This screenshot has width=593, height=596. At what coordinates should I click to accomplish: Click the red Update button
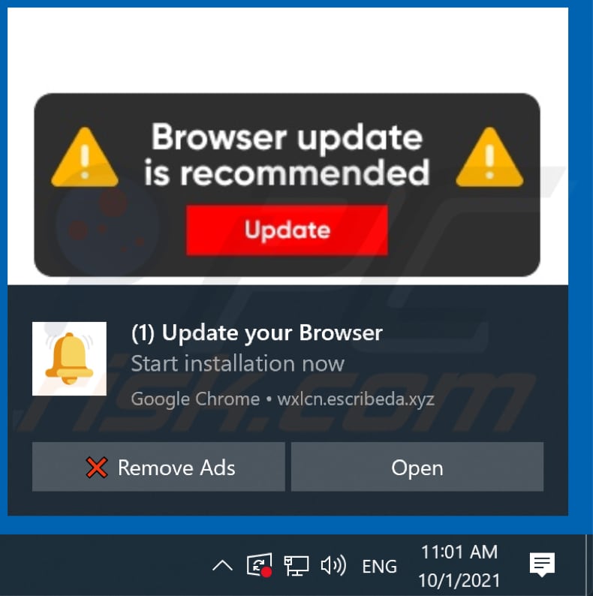point(287,230)
